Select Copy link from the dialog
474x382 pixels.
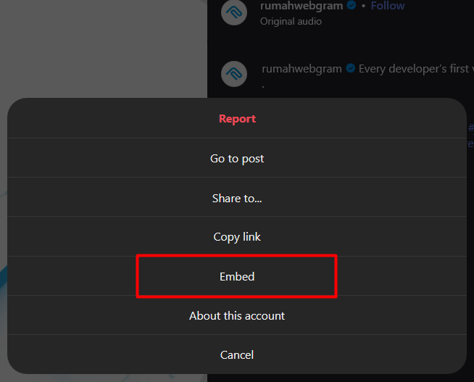237,237
